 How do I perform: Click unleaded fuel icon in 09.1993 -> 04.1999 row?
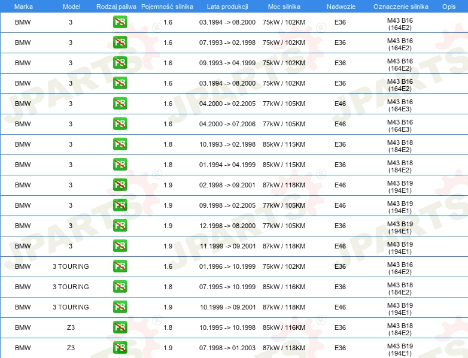(x=120, y=62)
